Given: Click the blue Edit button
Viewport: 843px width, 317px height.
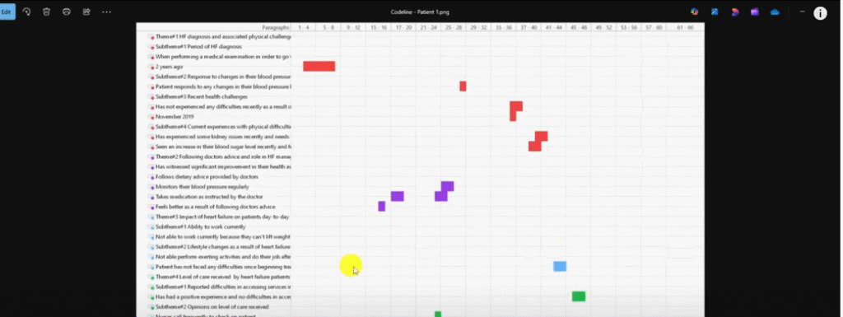Looking at the screenshot, I should (7, 12).
